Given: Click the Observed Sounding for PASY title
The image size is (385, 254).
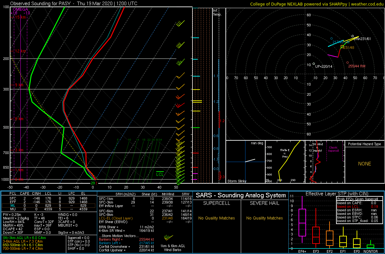Looking at the screenshot, I should click(x=74, y=4).
